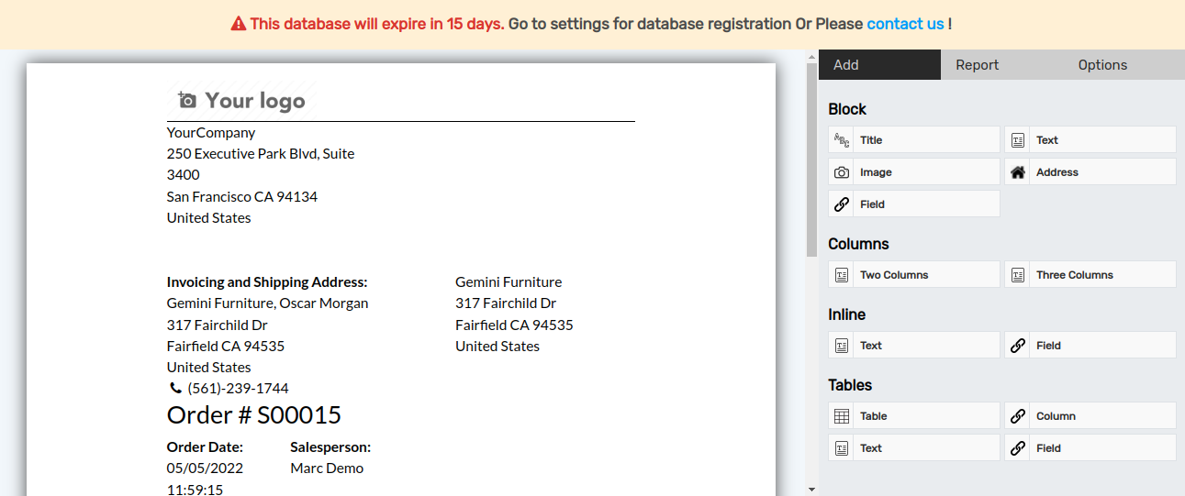The image size is (1185, 496).
Task: Click the Two Columns icon
Action: pyautogui.click(x=842, y=275)
